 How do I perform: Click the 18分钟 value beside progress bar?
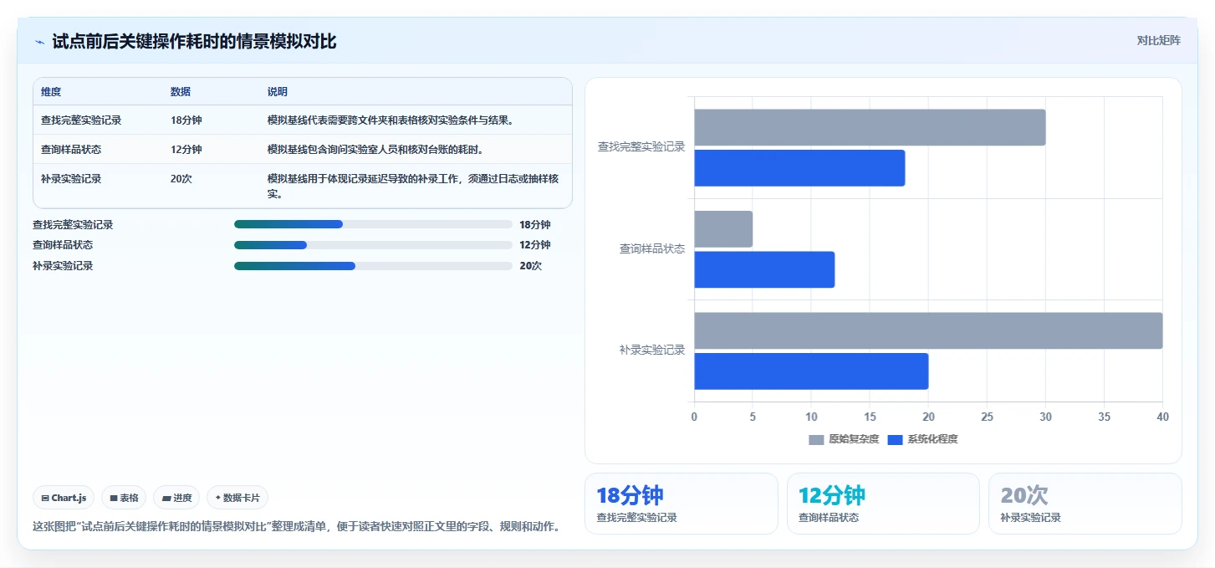[x=535, y=224]
